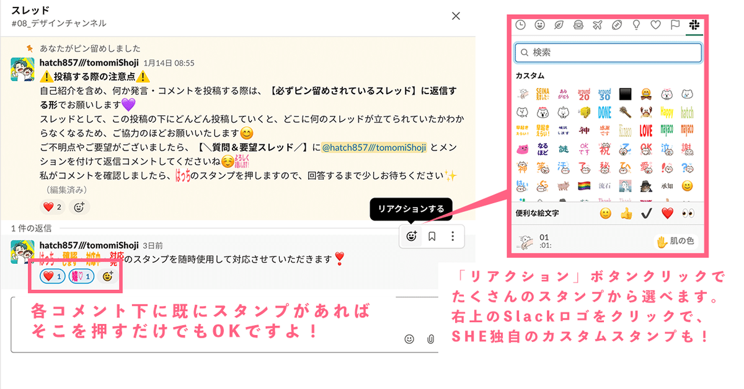The image size is (744, 389).
Task: Click inside the emoji search field
Action: pos(608,53)
